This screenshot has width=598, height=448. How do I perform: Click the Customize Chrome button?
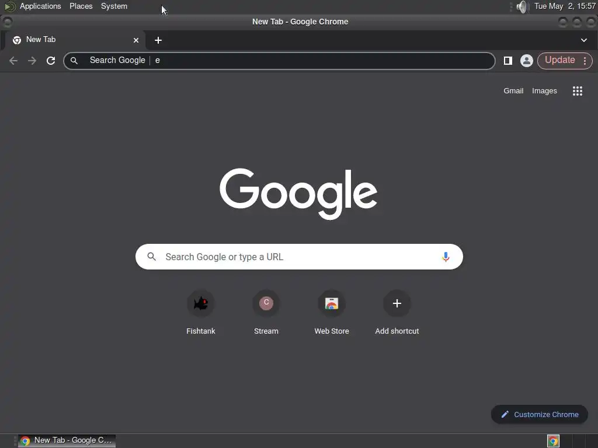[x=539, y=414]
